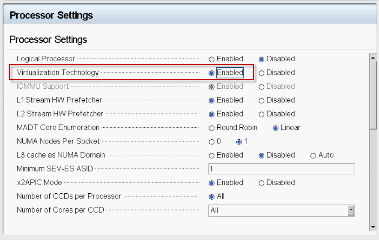Disable L1 Stream HW Prefetcher

pyautogui.click(x=261, y=101)
